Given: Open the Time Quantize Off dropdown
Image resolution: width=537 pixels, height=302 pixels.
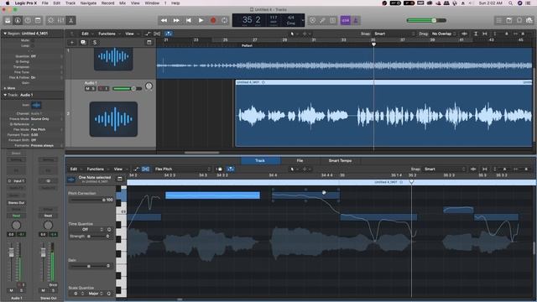Looking at the screenshot, I should pyautogui.click(x=87, y=229).
